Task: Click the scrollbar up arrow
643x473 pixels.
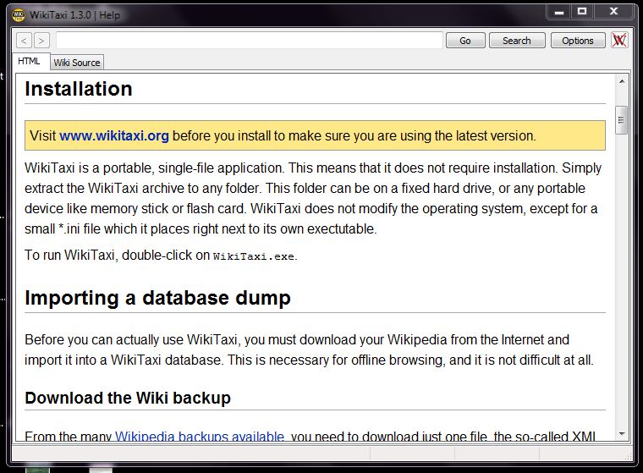Action: pos(622,81)
